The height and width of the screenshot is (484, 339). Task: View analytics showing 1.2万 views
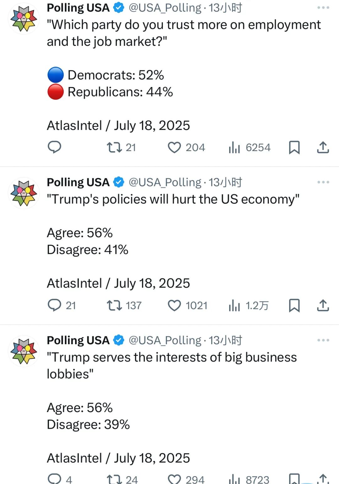(x=249, y=305)
